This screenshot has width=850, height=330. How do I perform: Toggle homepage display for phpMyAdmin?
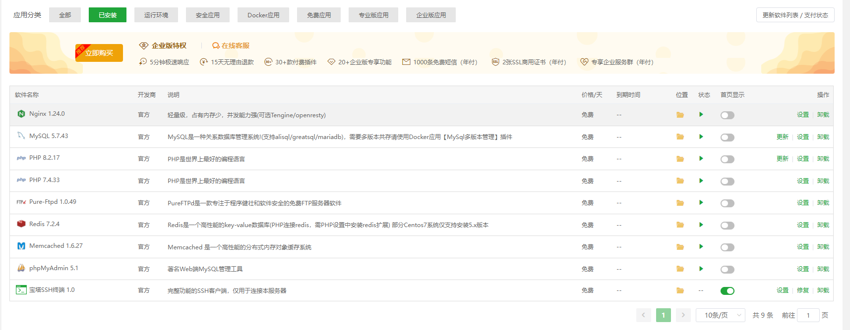coord(728,270)
